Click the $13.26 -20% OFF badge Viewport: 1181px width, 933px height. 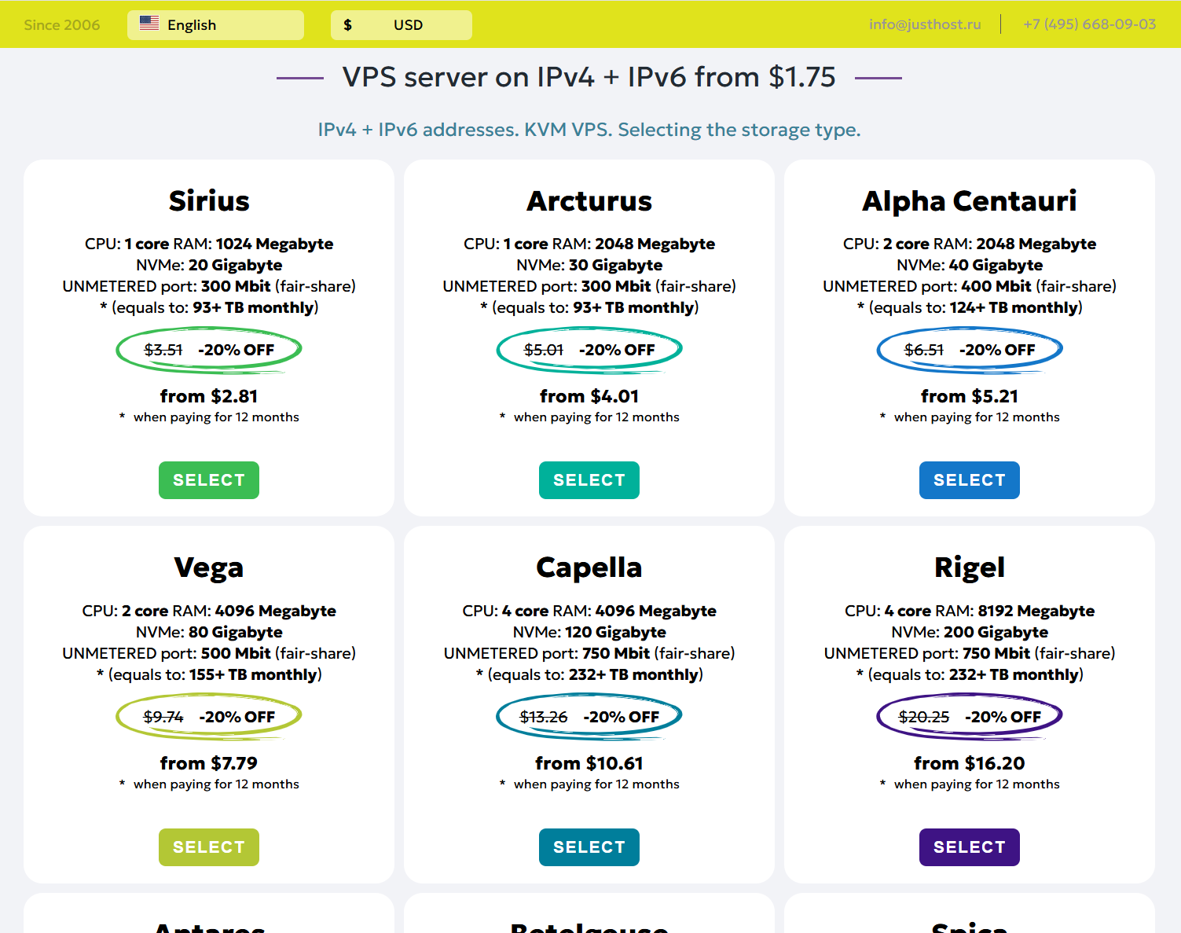[x=589, y=717]
